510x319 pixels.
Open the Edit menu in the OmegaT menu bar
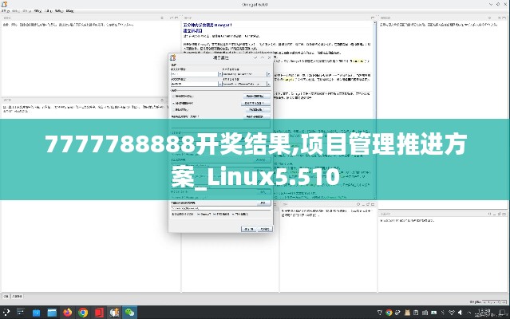pyautogui.click(x=16, y=10)
